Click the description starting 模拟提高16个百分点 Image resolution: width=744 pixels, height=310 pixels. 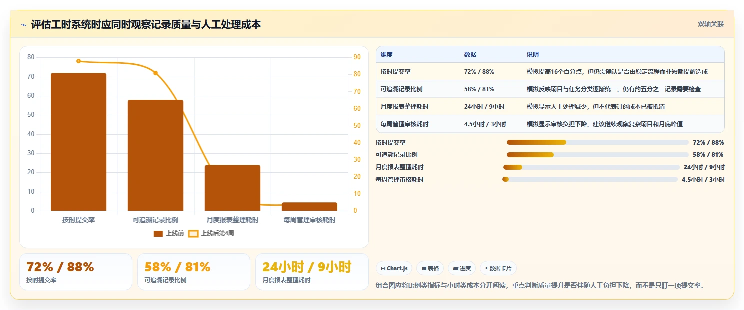click(x=617, y=72)
